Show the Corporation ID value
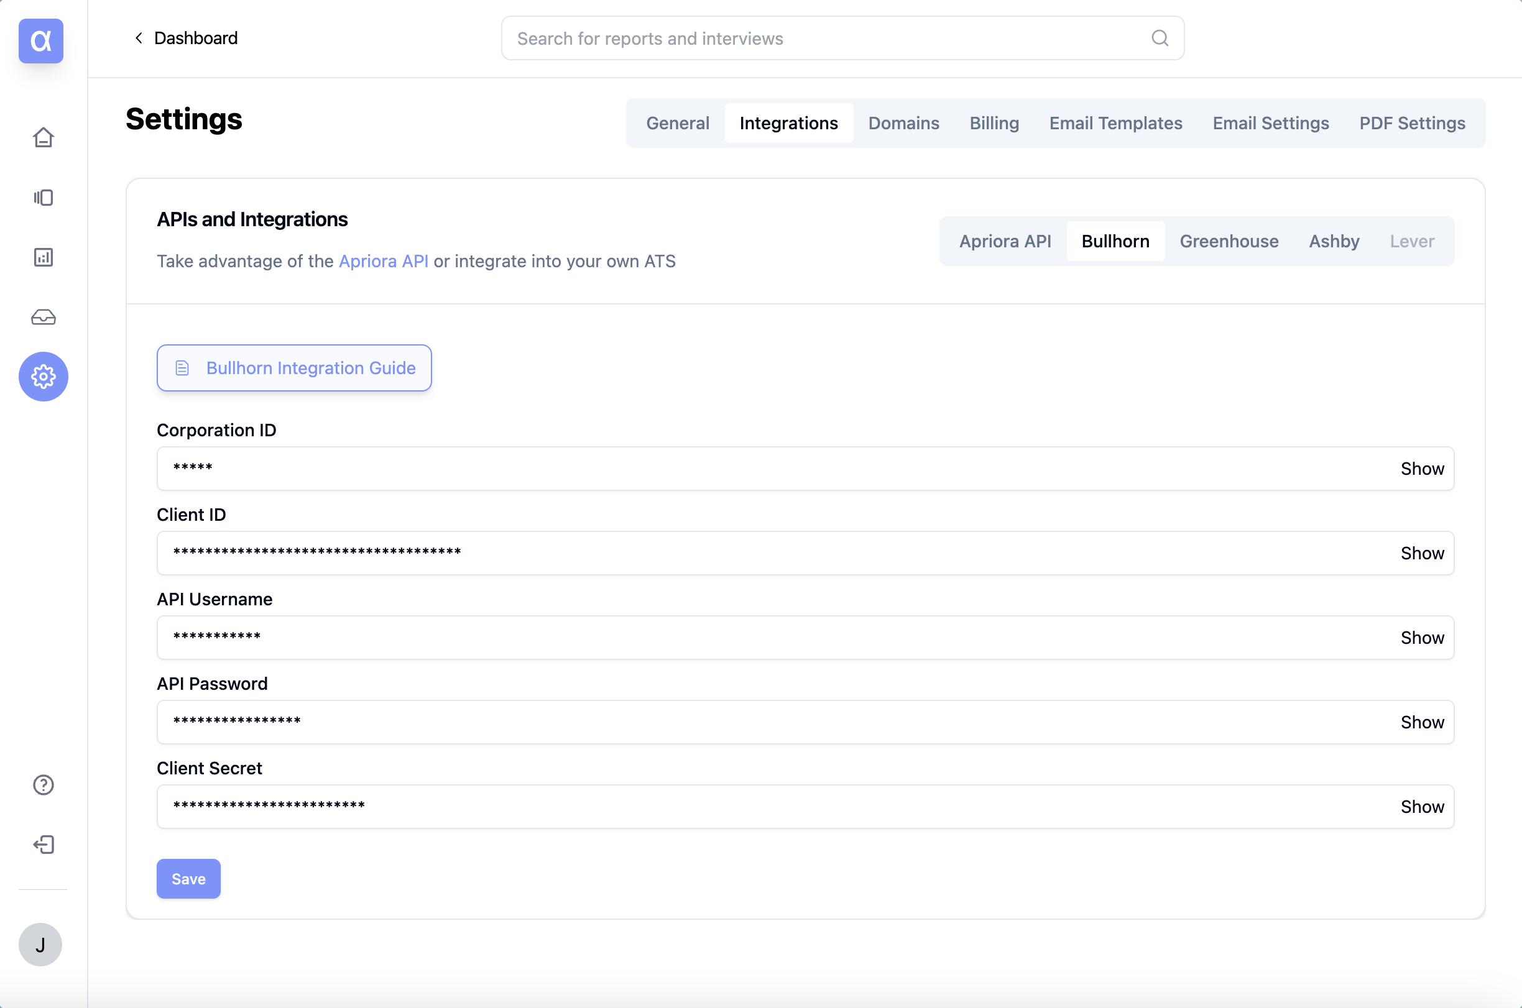The width and height of the screenshot is (1522, 1008). [x=1422, y=469]
